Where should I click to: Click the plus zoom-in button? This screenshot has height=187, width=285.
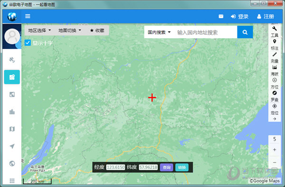point(275,150)
